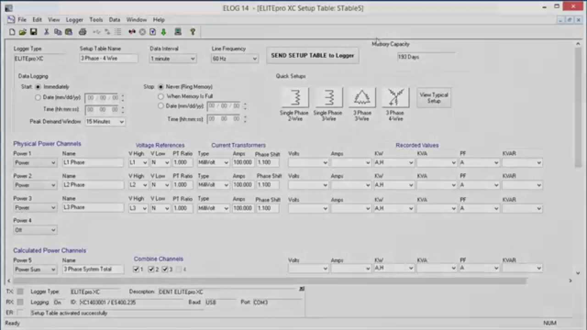Open the Window menu
The width and height of the screenshot is (587, 330).
[x=136, y=20]
